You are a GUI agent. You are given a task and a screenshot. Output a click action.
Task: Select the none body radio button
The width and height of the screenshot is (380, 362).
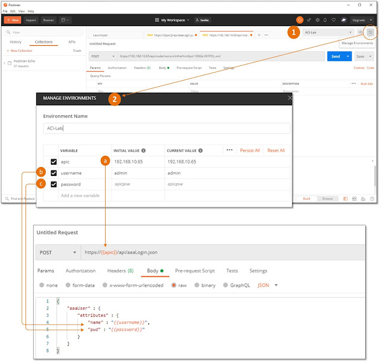[x=42, y=285]
